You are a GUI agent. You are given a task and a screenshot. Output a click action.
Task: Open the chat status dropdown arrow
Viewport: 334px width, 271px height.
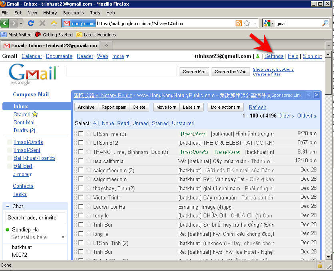(63, 237)
